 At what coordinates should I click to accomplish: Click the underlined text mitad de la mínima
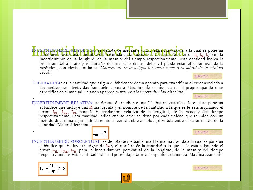click(205, 68)
